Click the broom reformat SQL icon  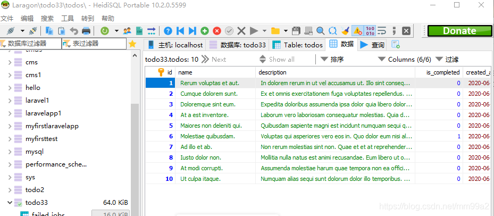[x=345, y=30]
